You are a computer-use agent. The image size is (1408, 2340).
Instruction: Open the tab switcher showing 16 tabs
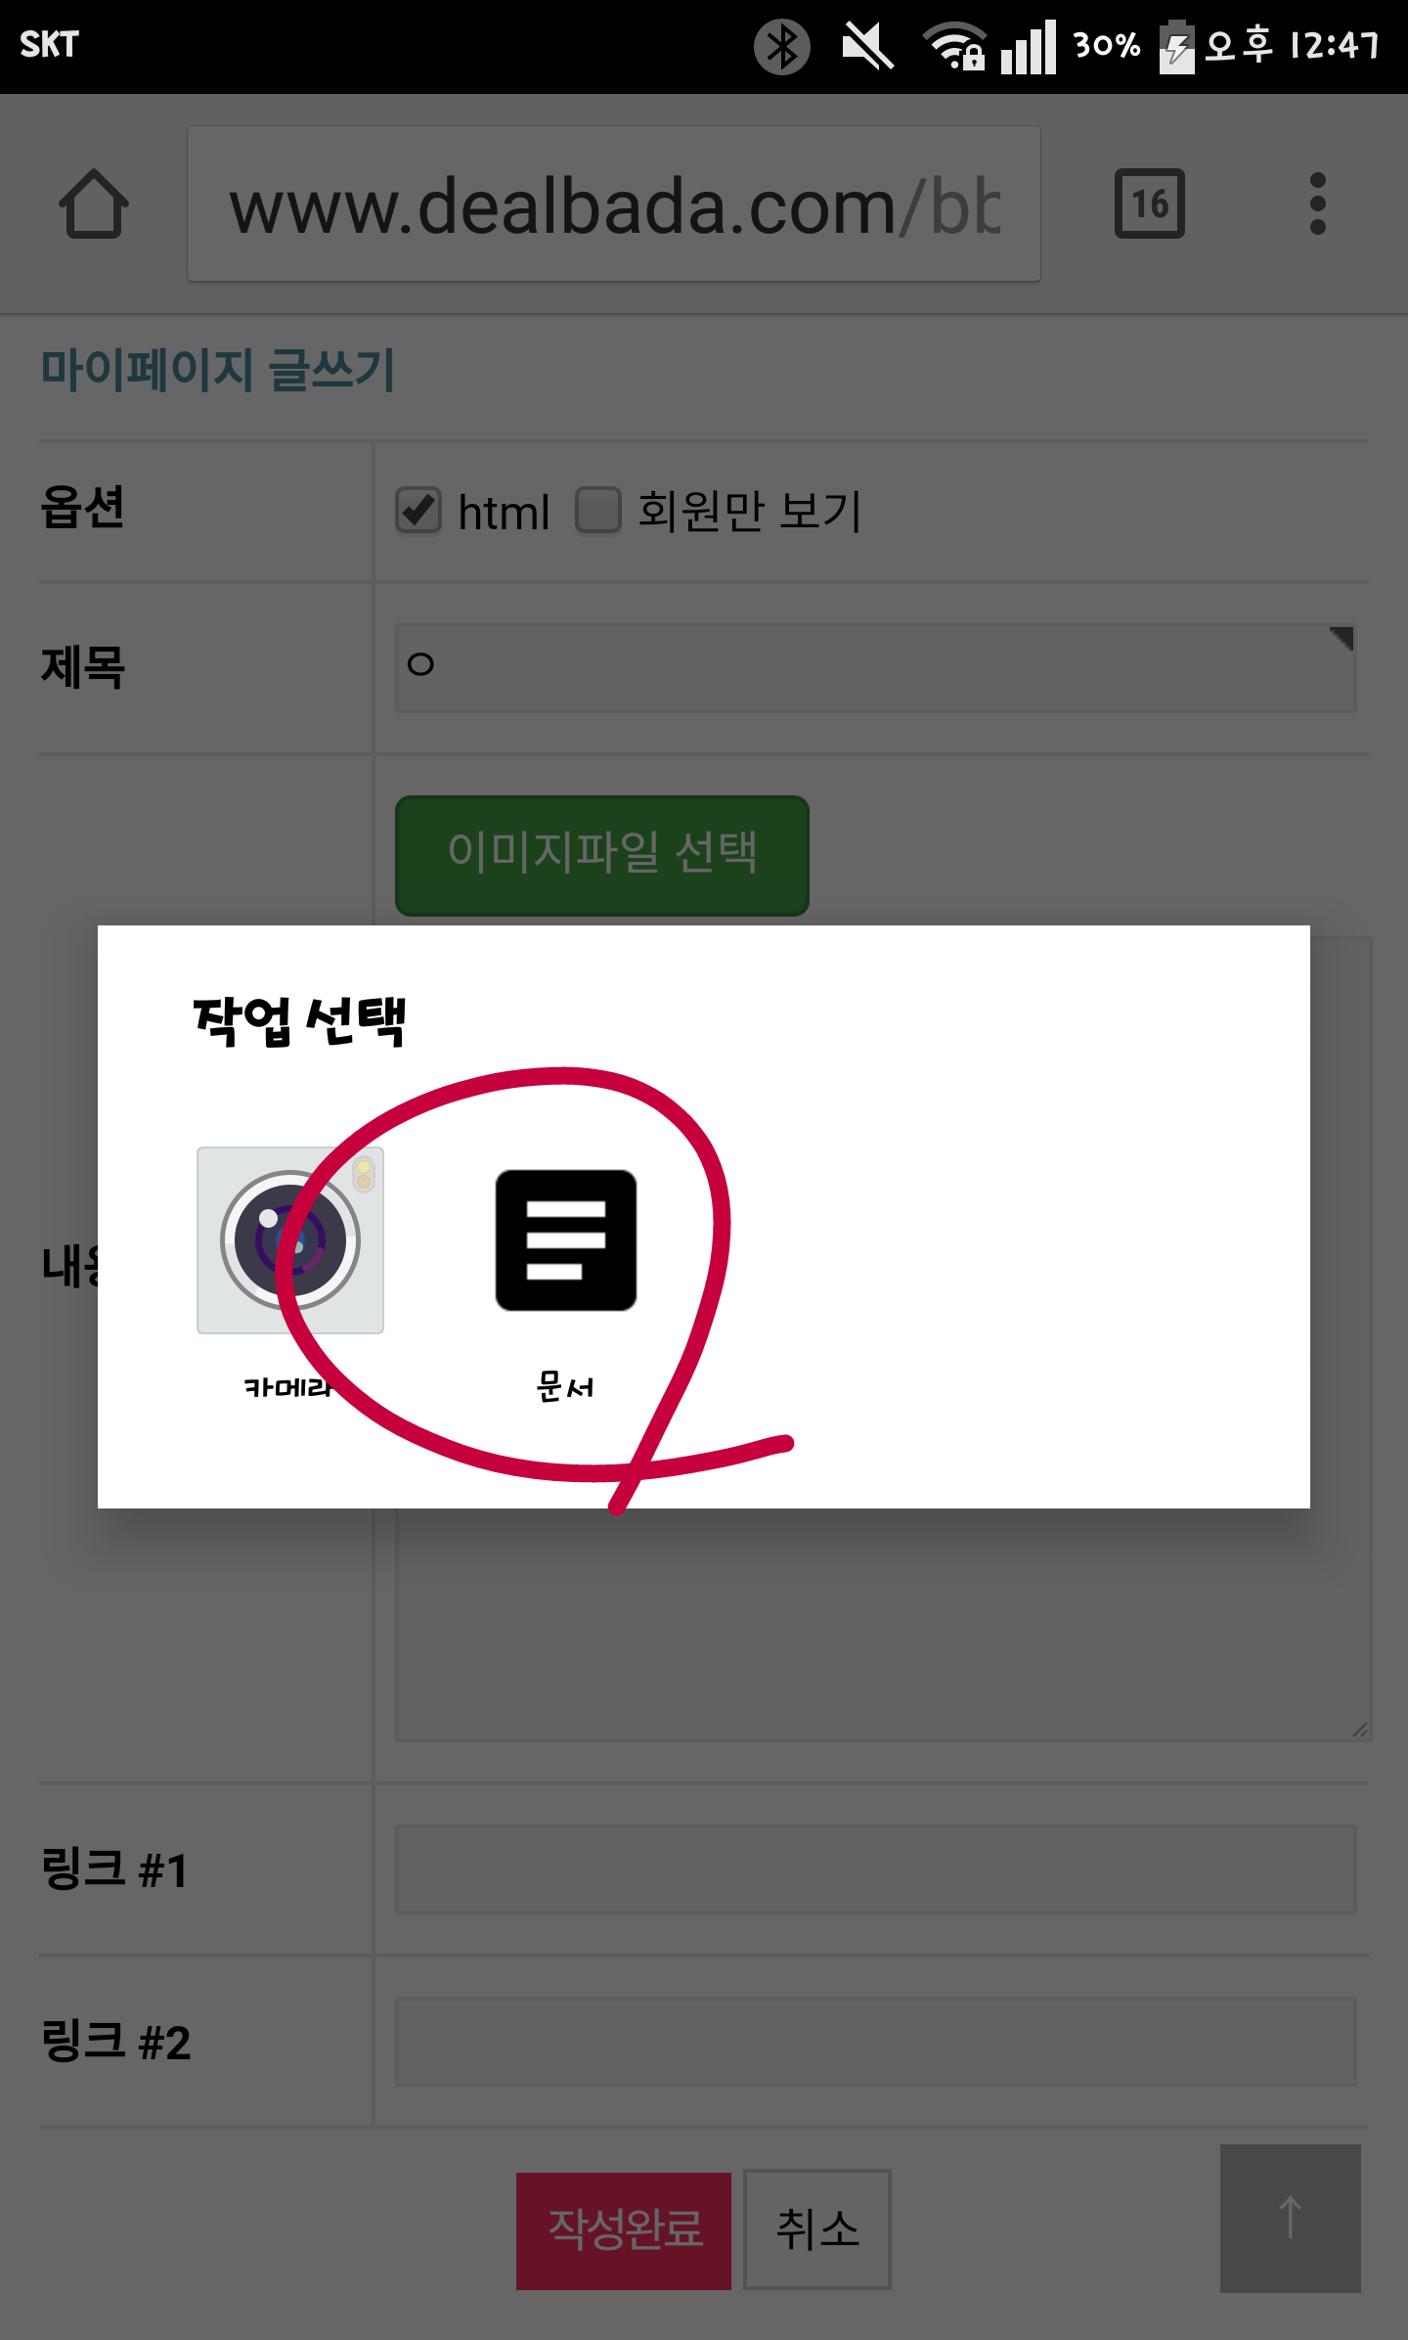click(x=1150, y=203)
